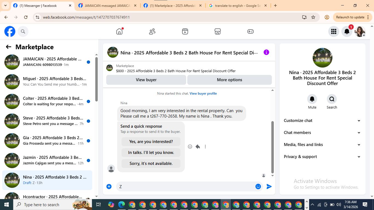374x210 pixels.
Task: Open the Windows Start menu
Action: pos(7,205)
